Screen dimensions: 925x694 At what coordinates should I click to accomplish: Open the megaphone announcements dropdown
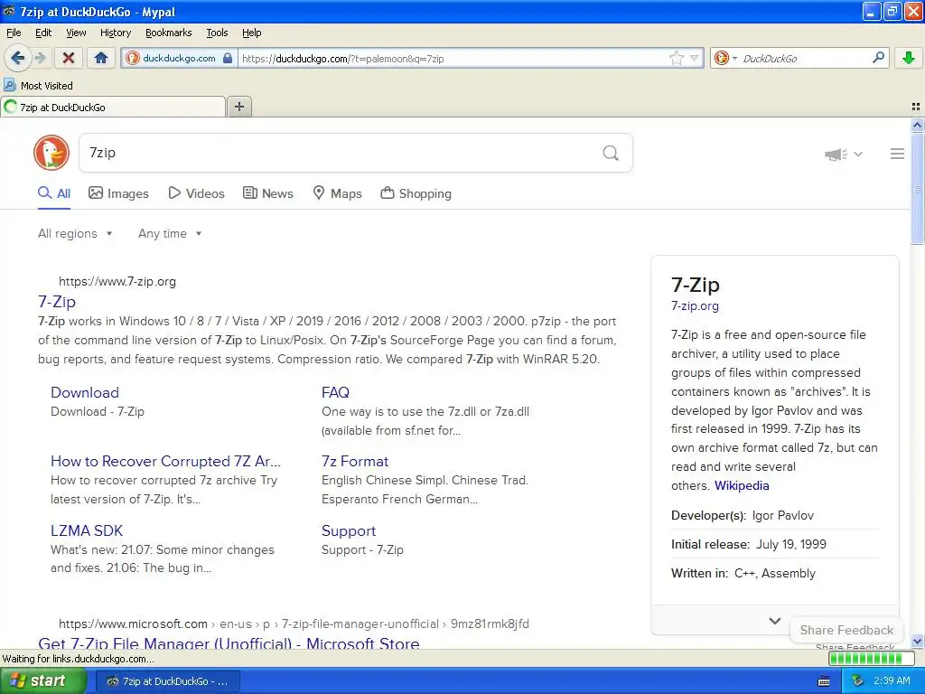(x=844, y=154)
